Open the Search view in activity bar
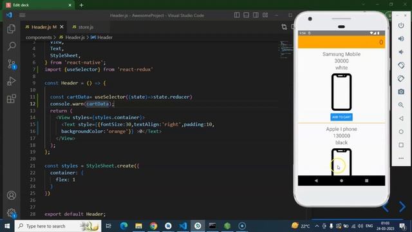Viewport: 412px width, 232px height. coord(12,46)
